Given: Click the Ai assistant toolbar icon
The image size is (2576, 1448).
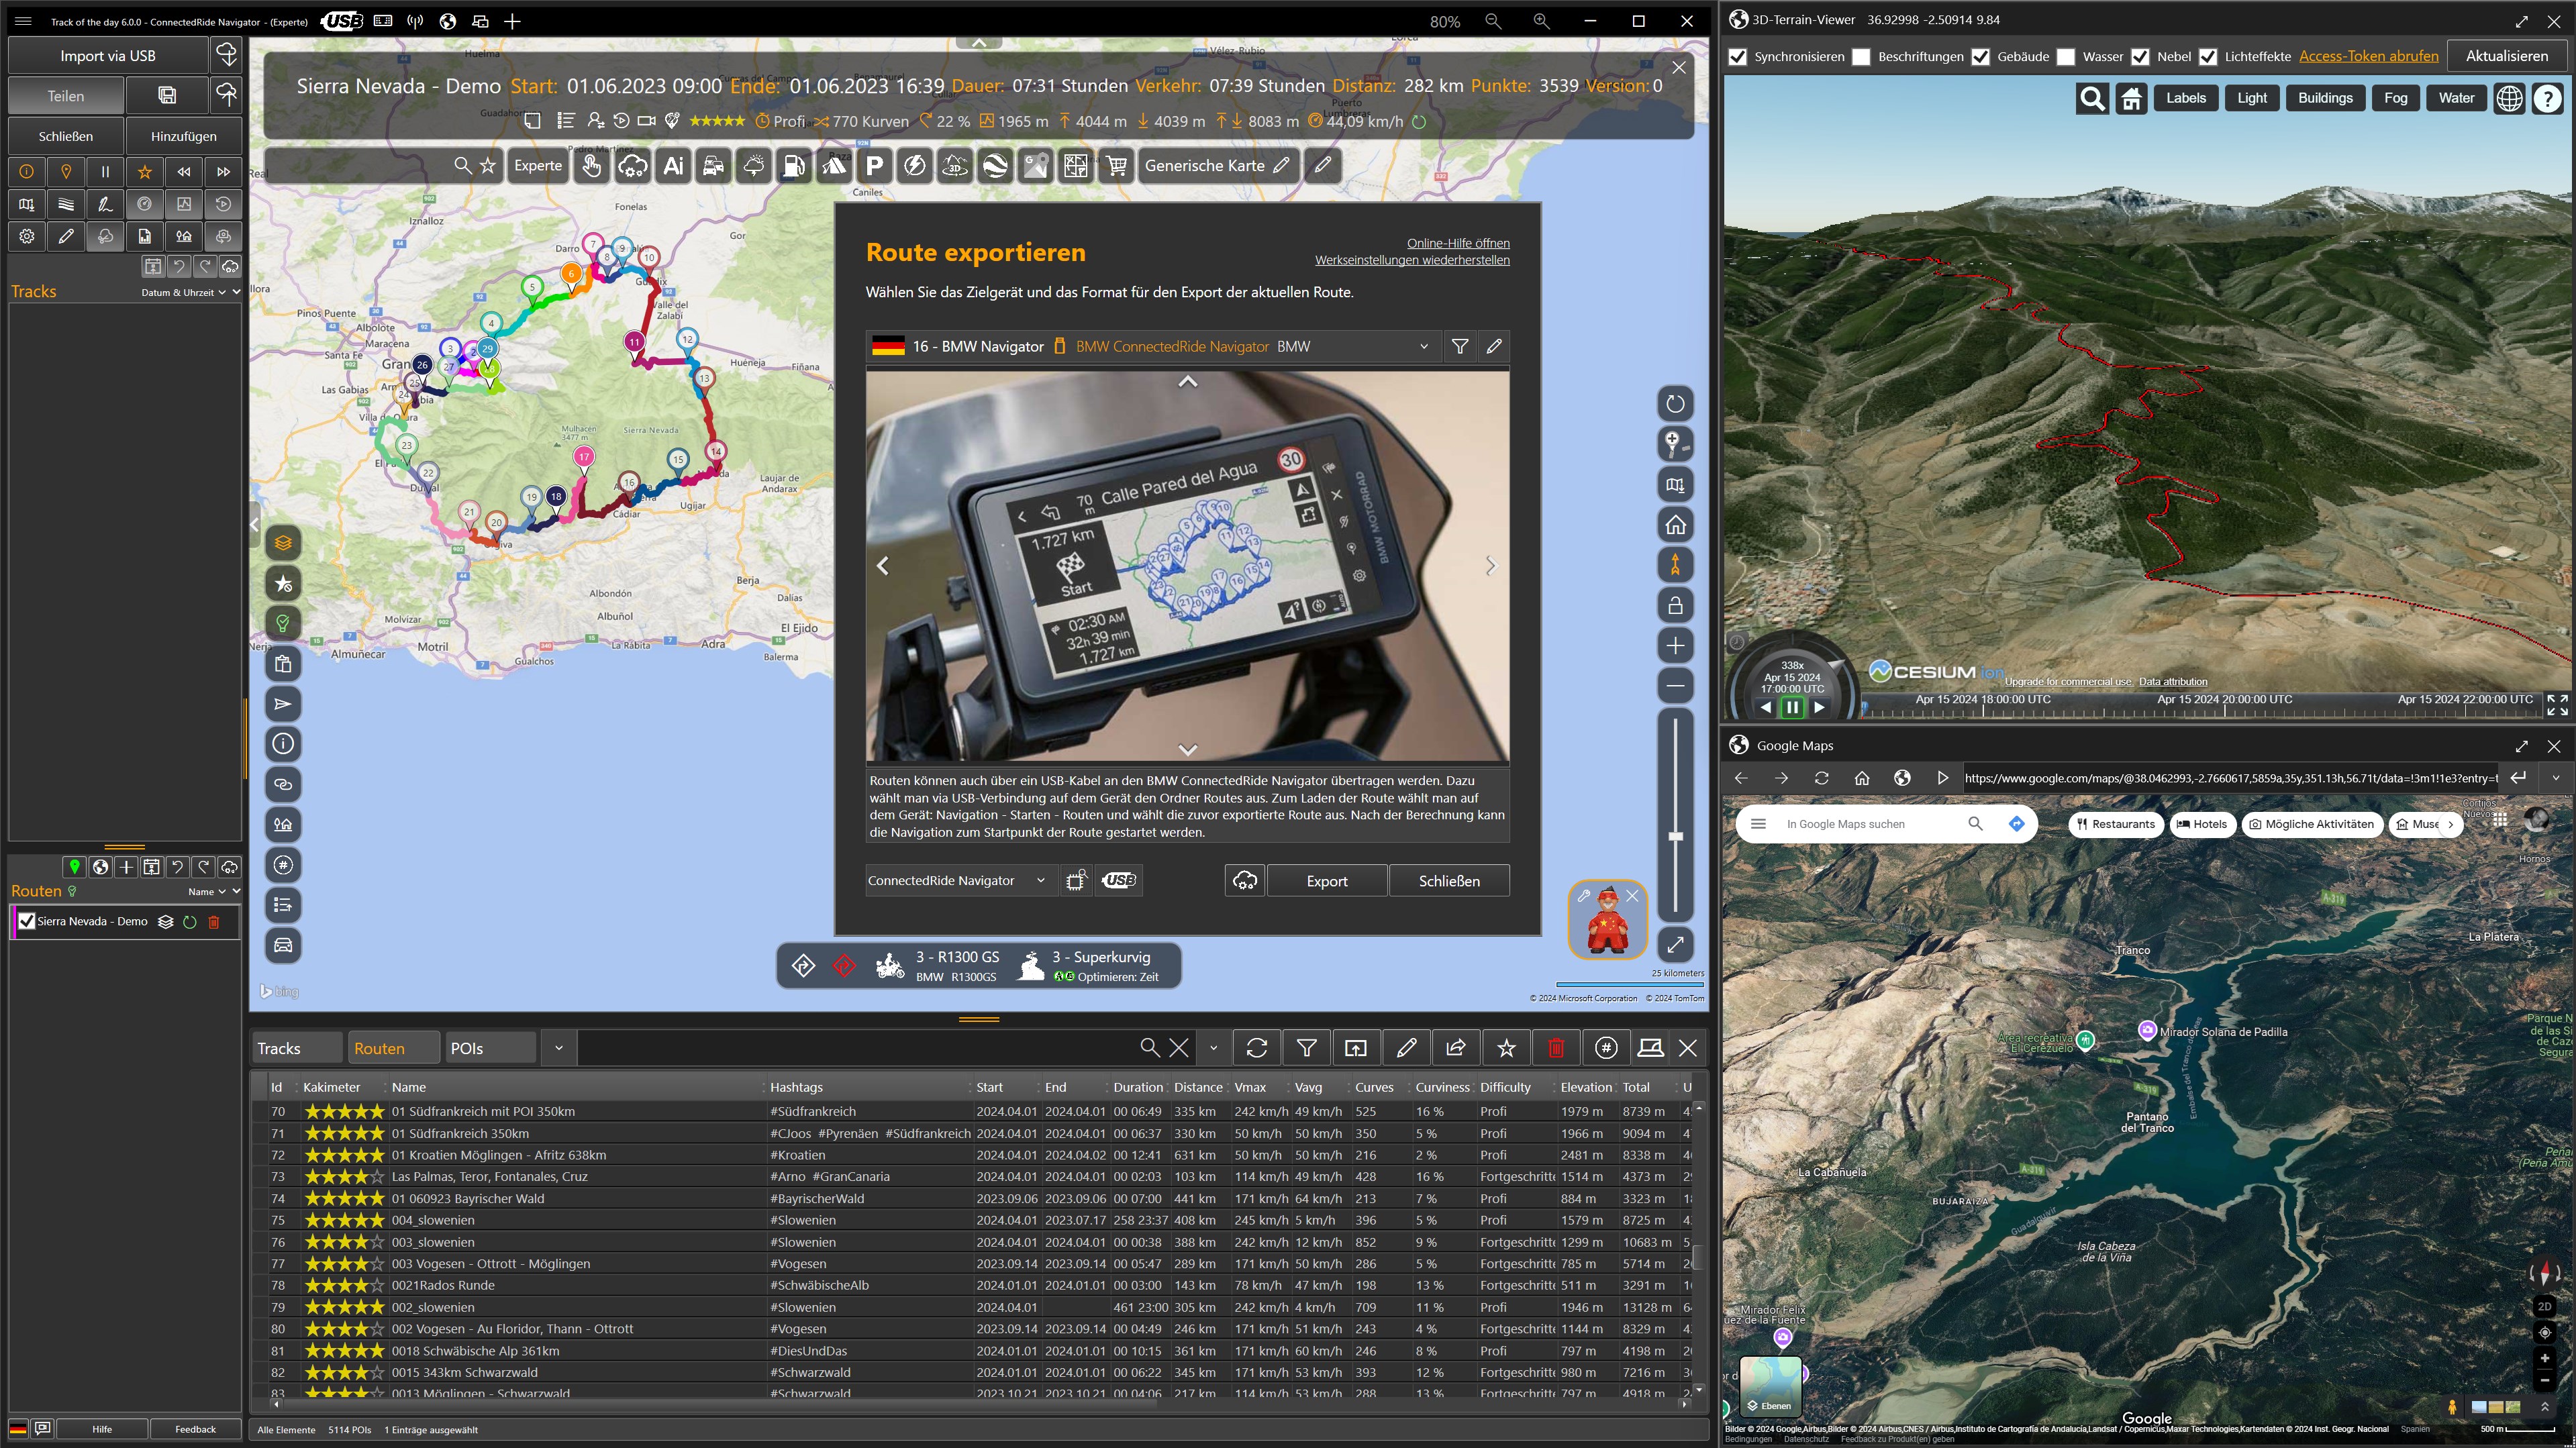Looking at the screenshot, I should point(673,166).
